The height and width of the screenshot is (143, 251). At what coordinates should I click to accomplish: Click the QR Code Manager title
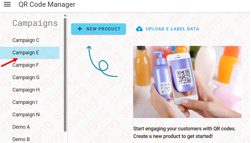coord(47,4)
